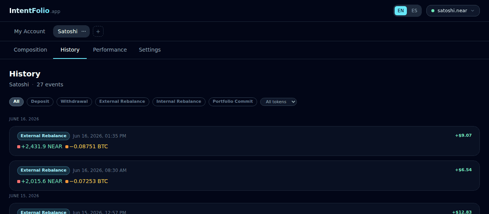Click the +2,015.6 NEAR amount

[x=42, y=181]
